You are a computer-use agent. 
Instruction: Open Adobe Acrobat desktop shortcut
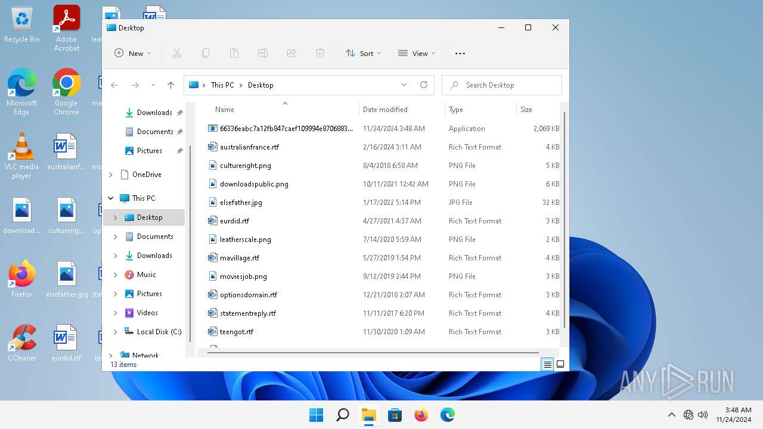point(67,29)
